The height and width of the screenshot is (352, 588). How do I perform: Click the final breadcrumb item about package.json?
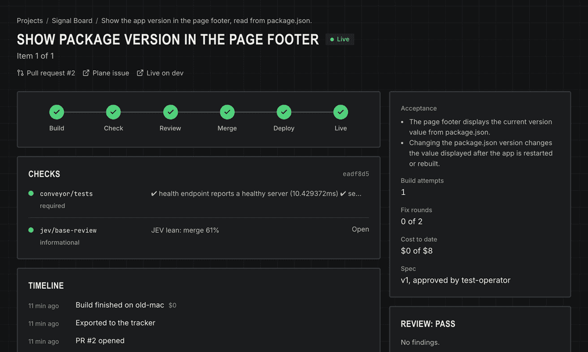pos(206,21)
